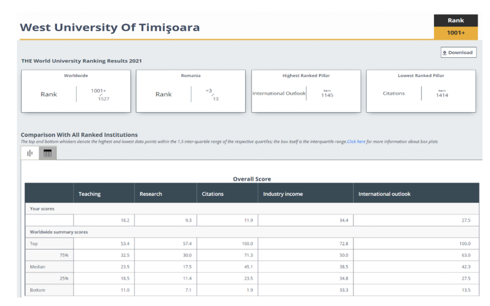Click Top Research value 57.4
This screenshot has height=306, width=490.
187,243
